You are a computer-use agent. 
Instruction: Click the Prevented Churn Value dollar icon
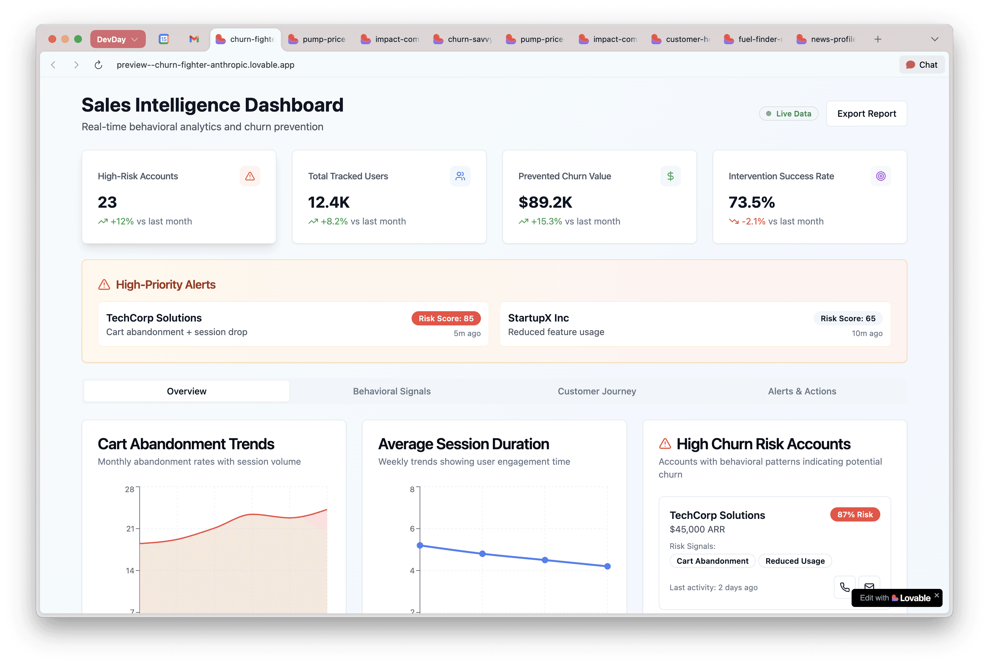pos(670,176)
